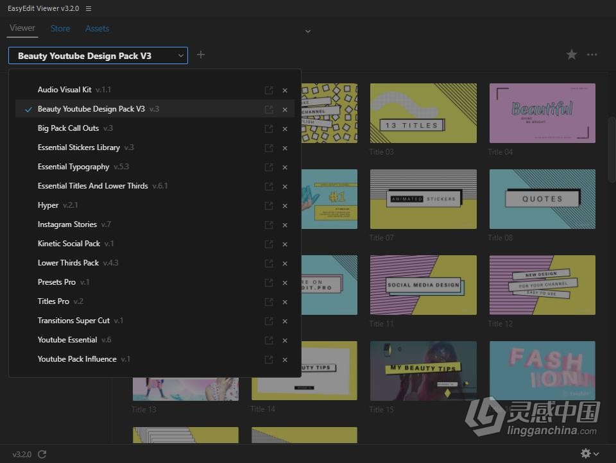Open Essential Typography external link icon
616x463 pixels.
pos(269,167)
